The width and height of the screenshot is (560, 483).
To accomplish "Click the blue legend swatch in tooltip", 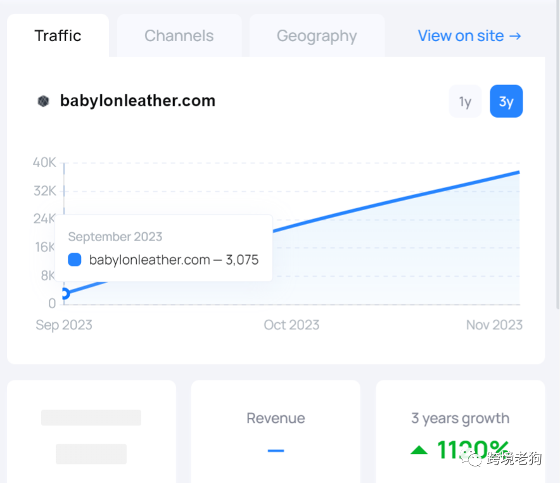I will [x=75, y=260].
